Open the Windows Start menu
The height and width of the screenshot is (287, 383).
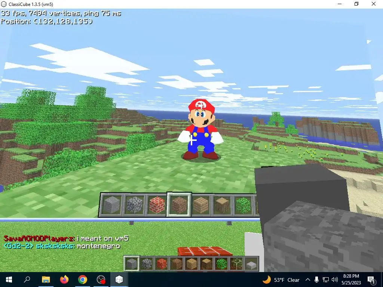point(9,280)
